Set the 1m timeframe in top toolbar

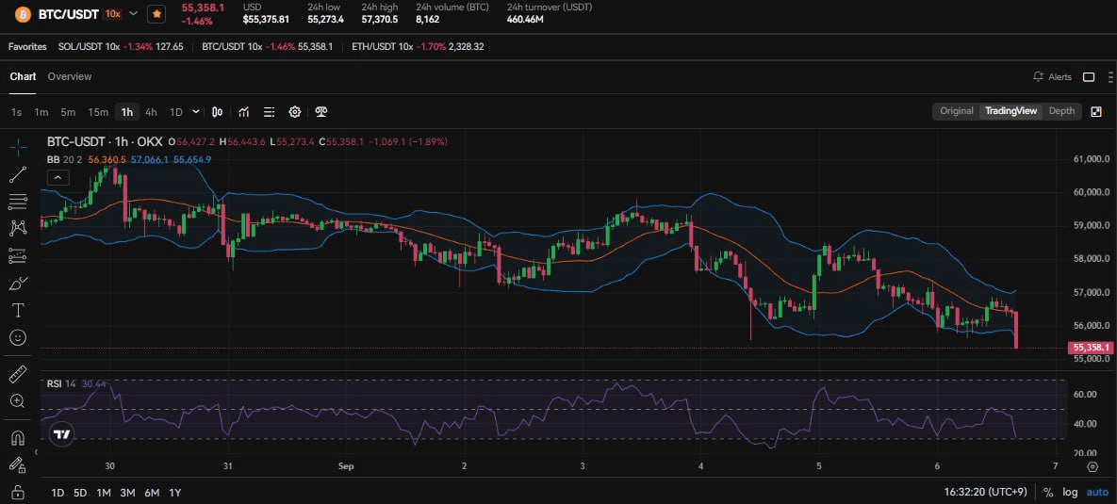tap(41, 112)
